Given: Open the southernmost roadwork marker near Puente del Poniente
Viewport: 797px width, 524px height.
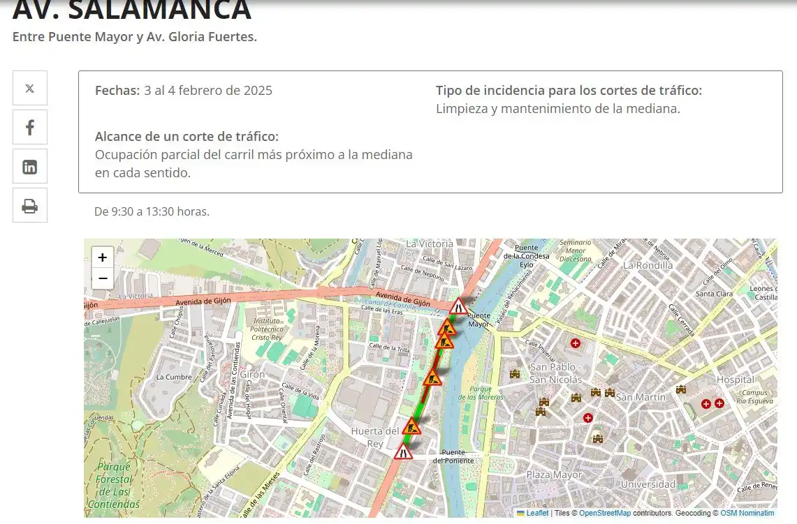Looking at the screenshot, I should point(402,451).
